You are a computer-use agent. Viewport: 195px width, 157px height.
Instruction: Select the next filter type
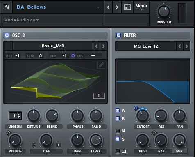coord(186,46)
